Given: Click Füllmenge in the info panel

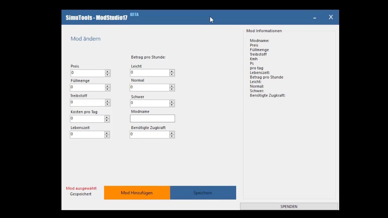Looking at the screenshot, I should pos(259,50).
